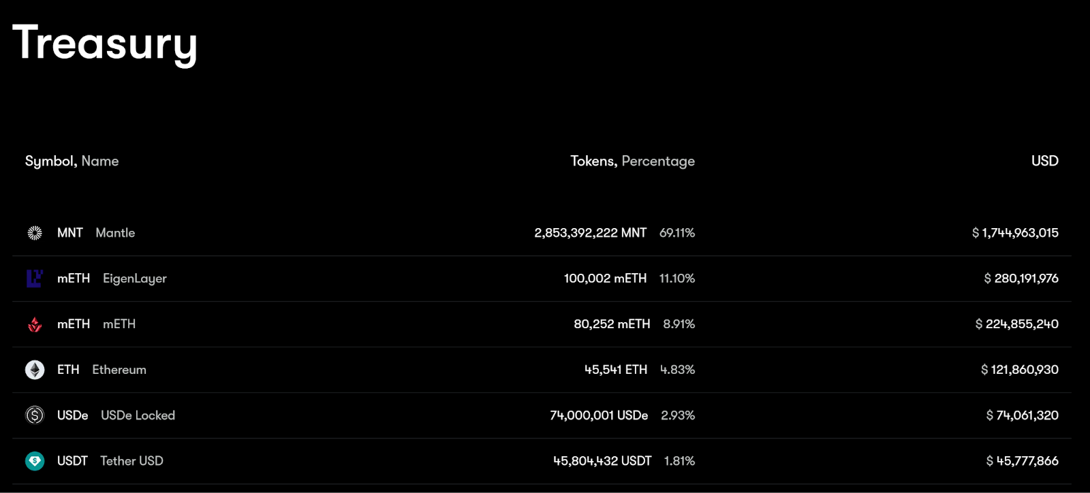The image size is (1090, 493).
Task: Click the EigenLayer mETH logo icon
Action: point(35,279)
